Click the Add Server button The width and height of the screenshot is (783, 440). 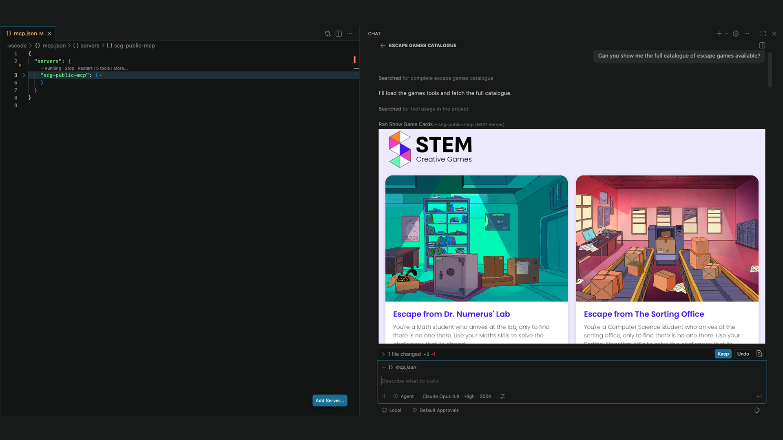click(x=330, y=400)
